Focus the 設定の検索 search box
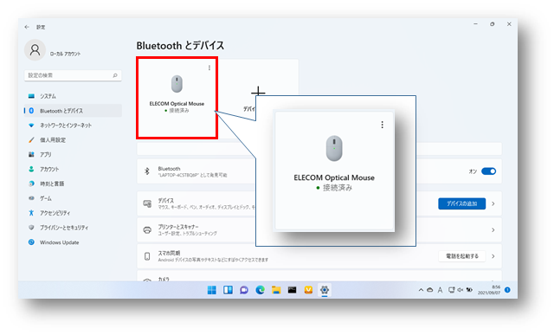 tap(73, 75)
